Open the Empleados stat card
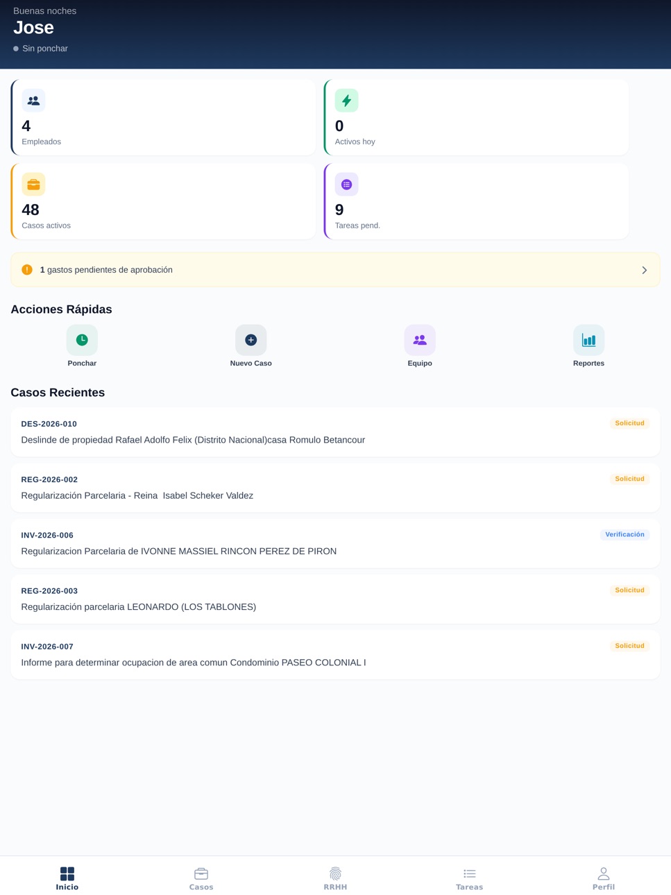 pos(163,117)
